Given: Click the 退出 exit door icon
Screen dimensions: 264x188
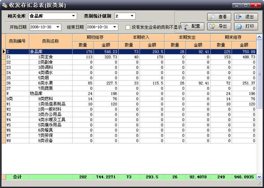Looking at the screenshot, I should pyautogui.click(x=239, y=17).
